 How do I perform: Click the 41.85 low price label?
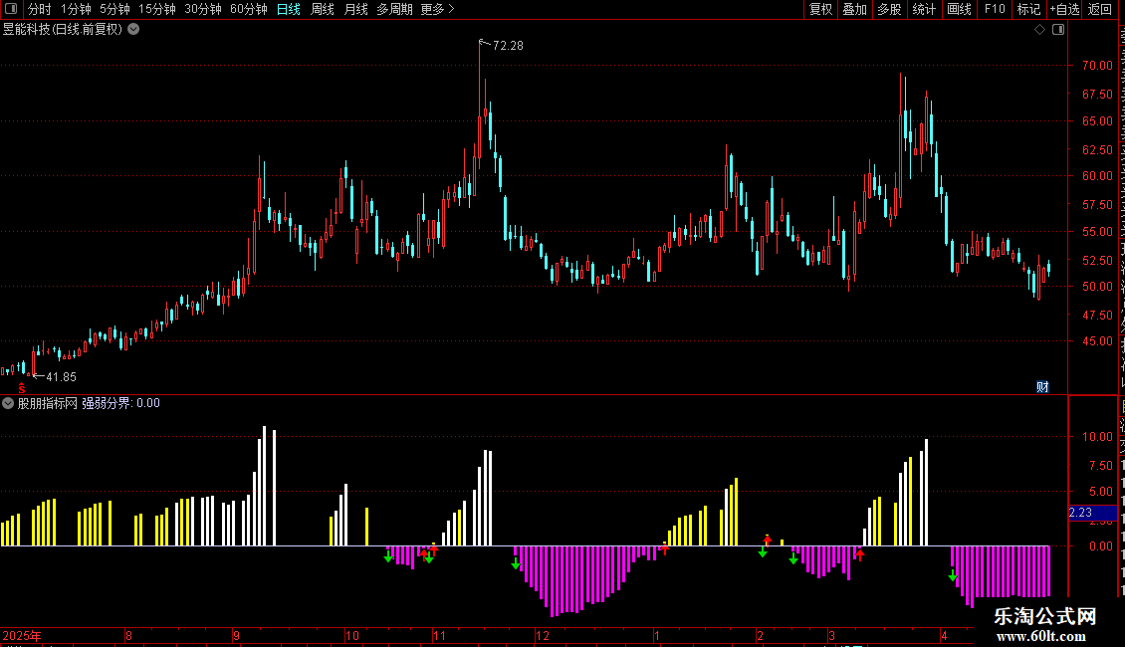coord(61,376)
